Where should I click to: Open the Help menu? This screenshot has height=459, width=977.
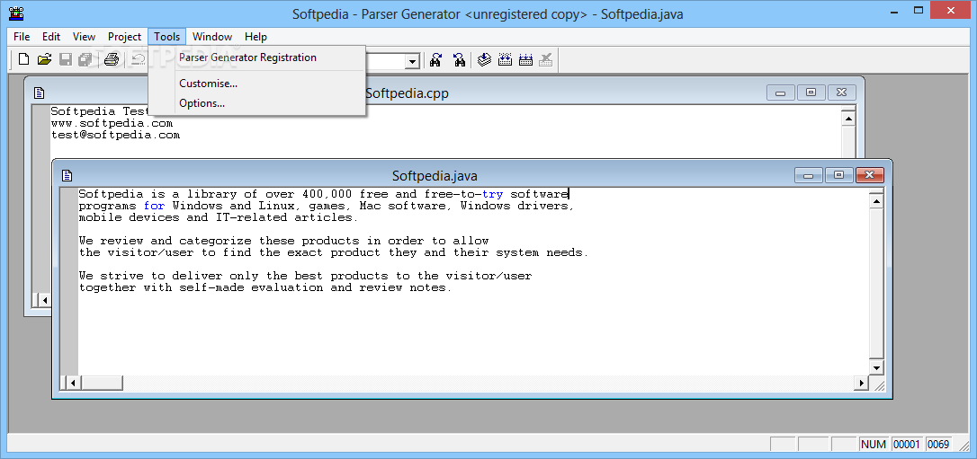coord(255,37)
